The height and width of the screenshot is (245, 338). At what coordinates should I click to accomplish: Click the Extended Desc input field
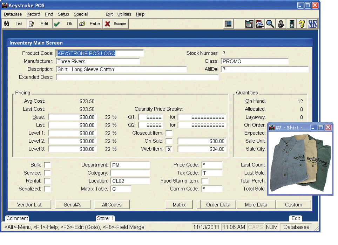(x=137, y=77)
